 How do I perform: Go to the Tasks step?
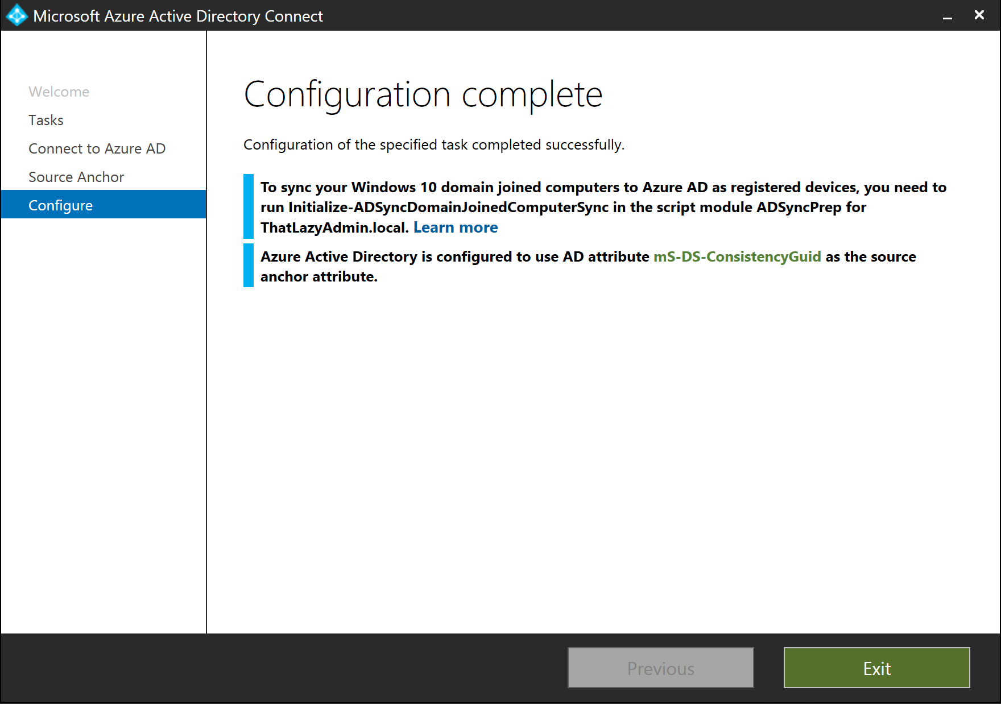coord(46,120)
